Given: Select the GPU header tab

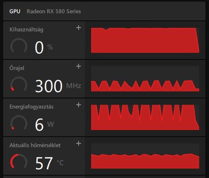Looking at the screenshot, I should pos(15,11).
